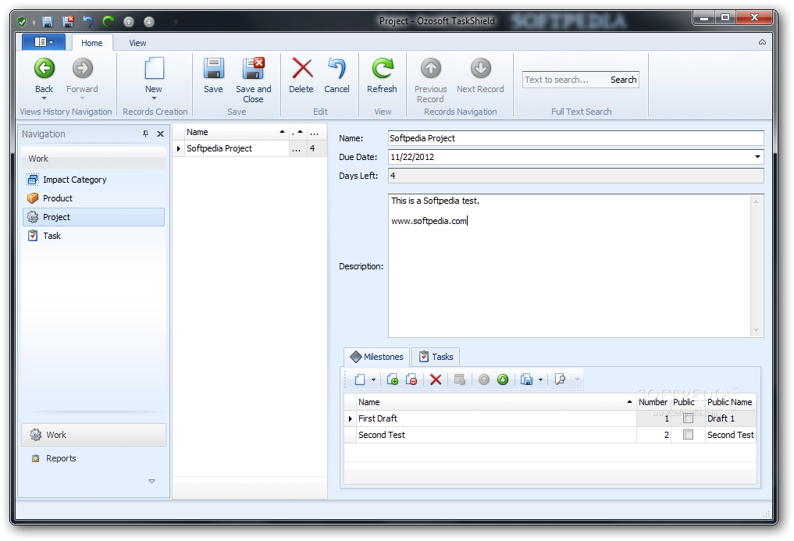794x541 pixels.
Task: Select Product in navigation
Action: (x=94, y=198)
